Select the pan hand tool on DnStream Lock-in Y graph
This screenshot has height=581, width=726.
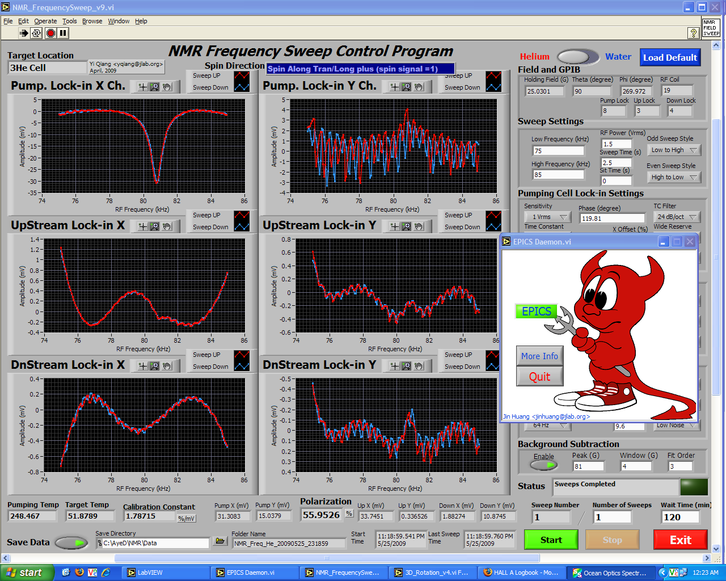[x=419, y=366]
